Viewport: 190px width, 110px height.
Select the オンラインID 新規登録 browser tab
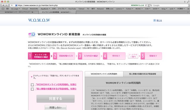[57, 12]
